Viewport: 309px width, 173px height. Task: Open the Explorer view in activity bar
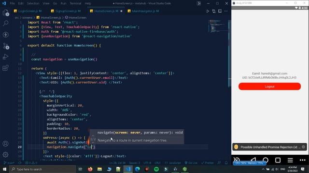tap(5, 13)
